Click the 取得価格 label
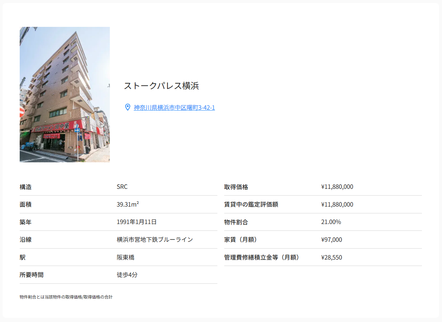 click(236, 187)
